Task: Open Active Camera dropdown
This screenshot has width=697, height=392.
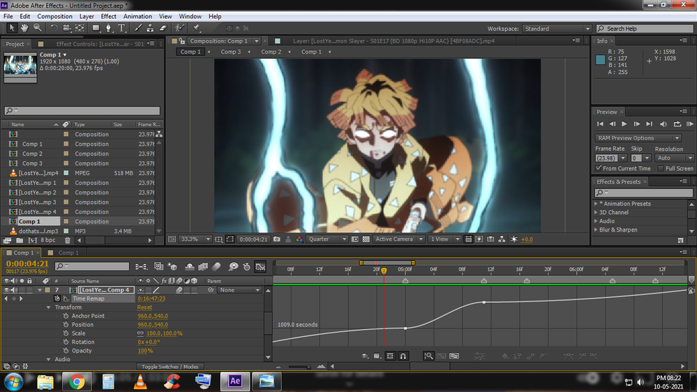Action: point(398,239)
